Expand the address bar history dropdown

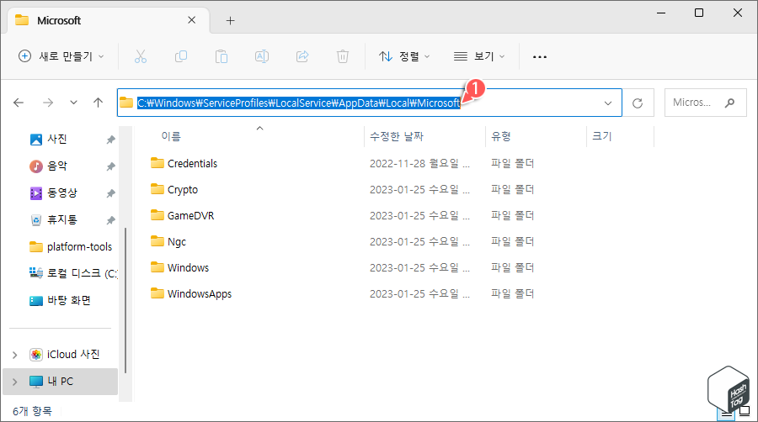(608, 103)
